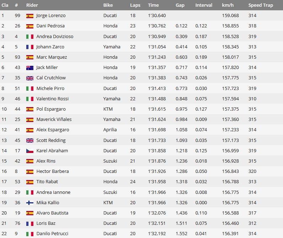283x238 pixels.
Task: Select rider name Dani Pedrosa
Action: coord(50,26)
